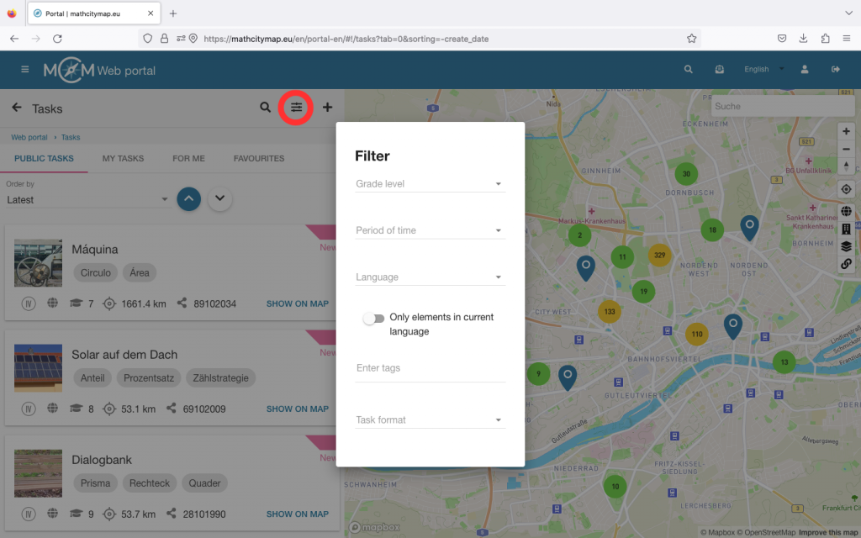Click the Enter tags input field
Viewport: 861px width, 538px height.
430,369
